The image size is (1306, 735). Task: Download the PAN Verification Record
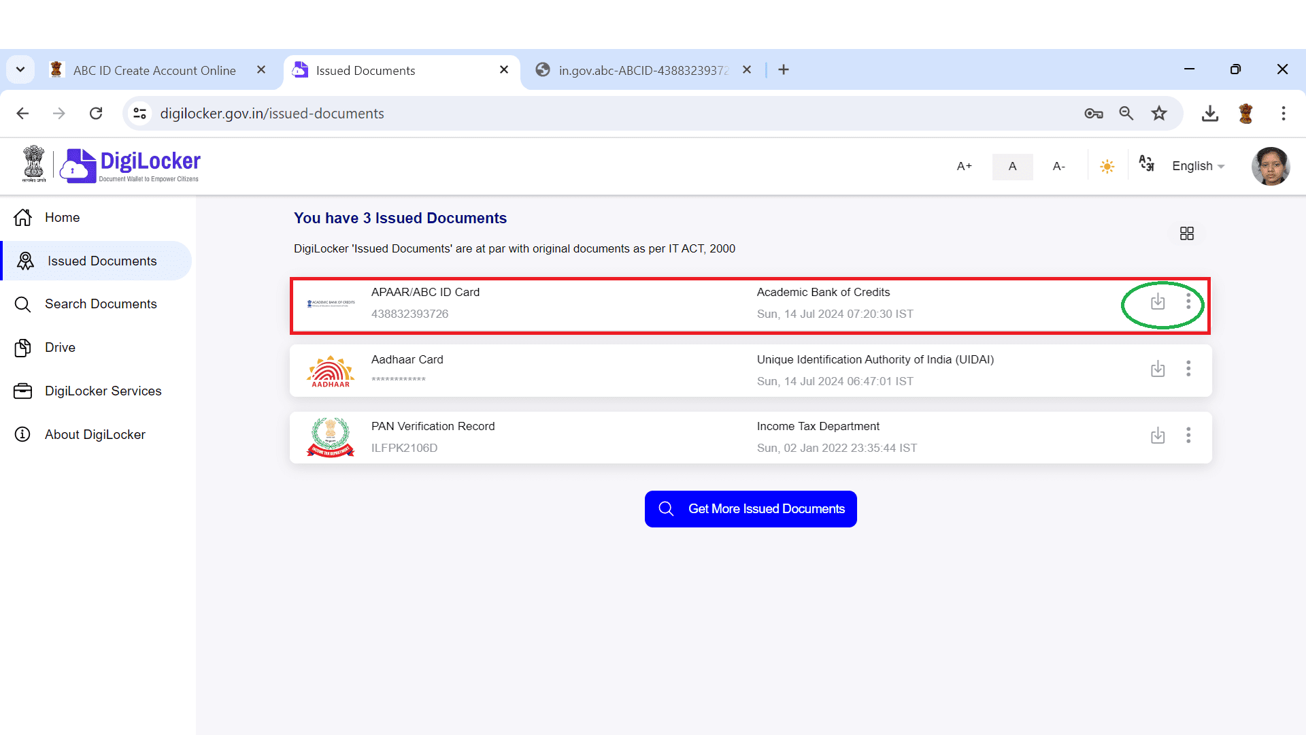pyautogui.click(x=1158, y=436)
